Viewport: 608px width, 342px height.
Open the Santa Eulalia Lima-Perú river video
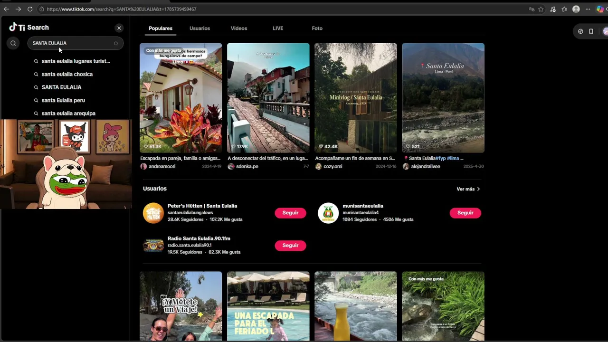click(443, 98)
